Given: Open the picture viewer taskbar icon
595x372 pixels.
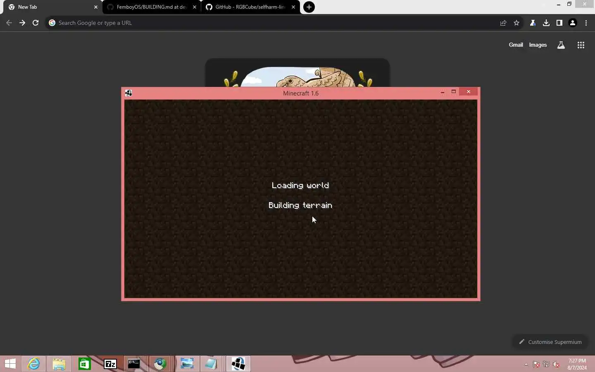Looking at the screenshot, I should (x=187, y=364).
